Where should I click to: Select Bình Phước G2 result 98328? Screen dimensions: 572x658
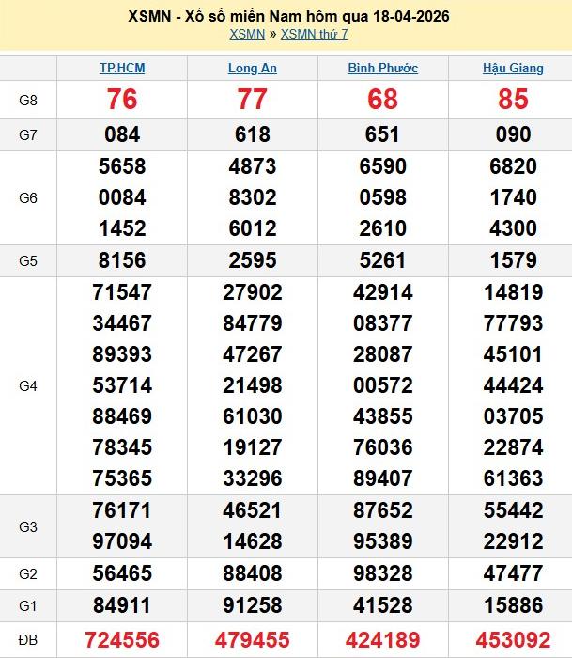tap(382, 572)
